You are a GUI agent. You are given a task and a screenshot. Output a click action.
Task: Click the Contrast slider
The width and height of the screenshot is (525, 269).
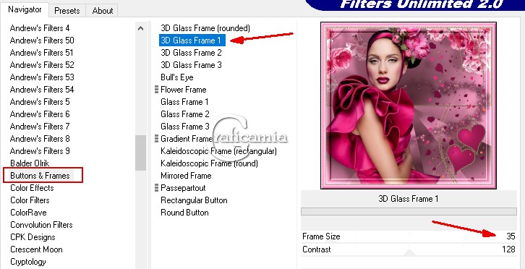(x=409, y=249)
